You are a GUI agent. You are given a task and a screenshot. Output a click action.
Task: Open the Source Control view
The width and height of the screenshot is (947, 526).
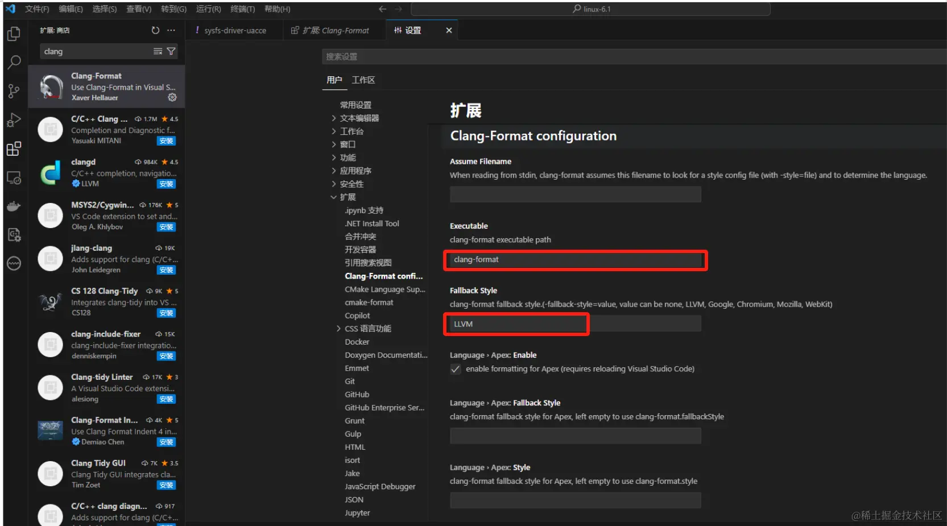coord(14,92)
